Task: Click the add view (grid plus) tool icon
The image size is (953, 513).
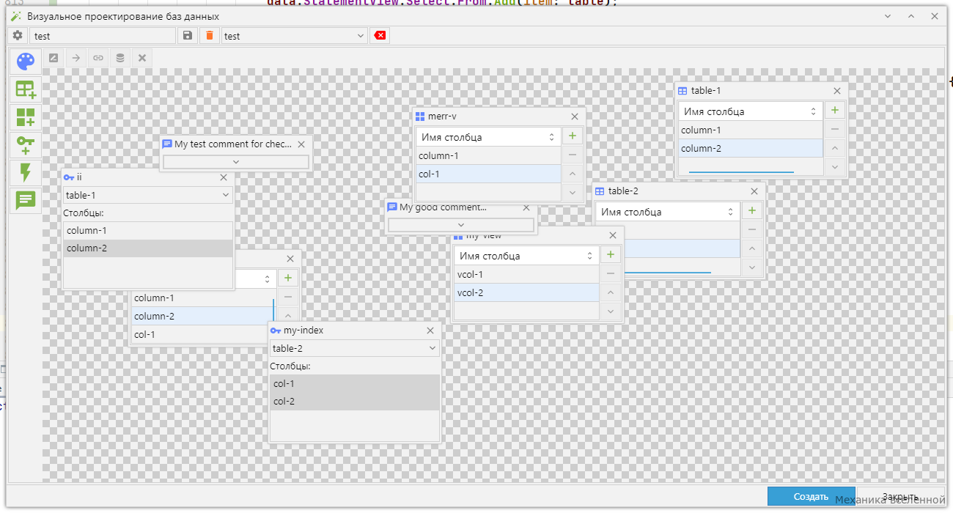Action: click(x=26, y=117)
